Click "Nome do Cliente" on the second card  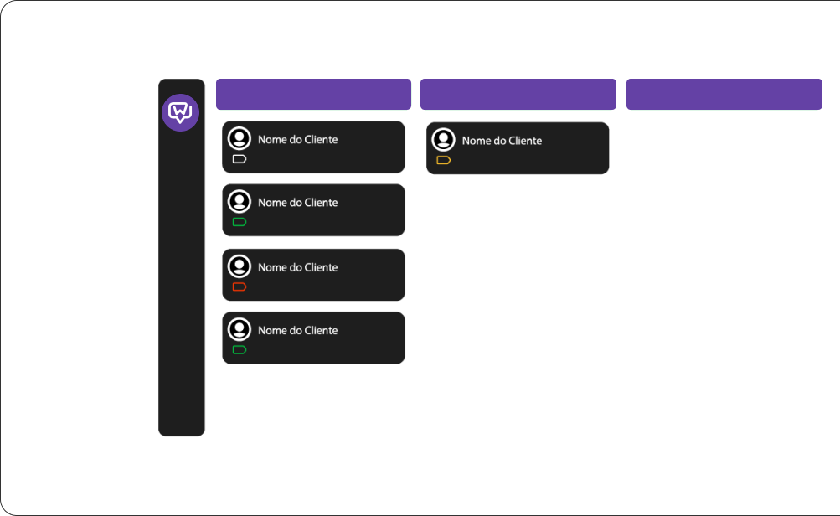[x=297, y=203]
